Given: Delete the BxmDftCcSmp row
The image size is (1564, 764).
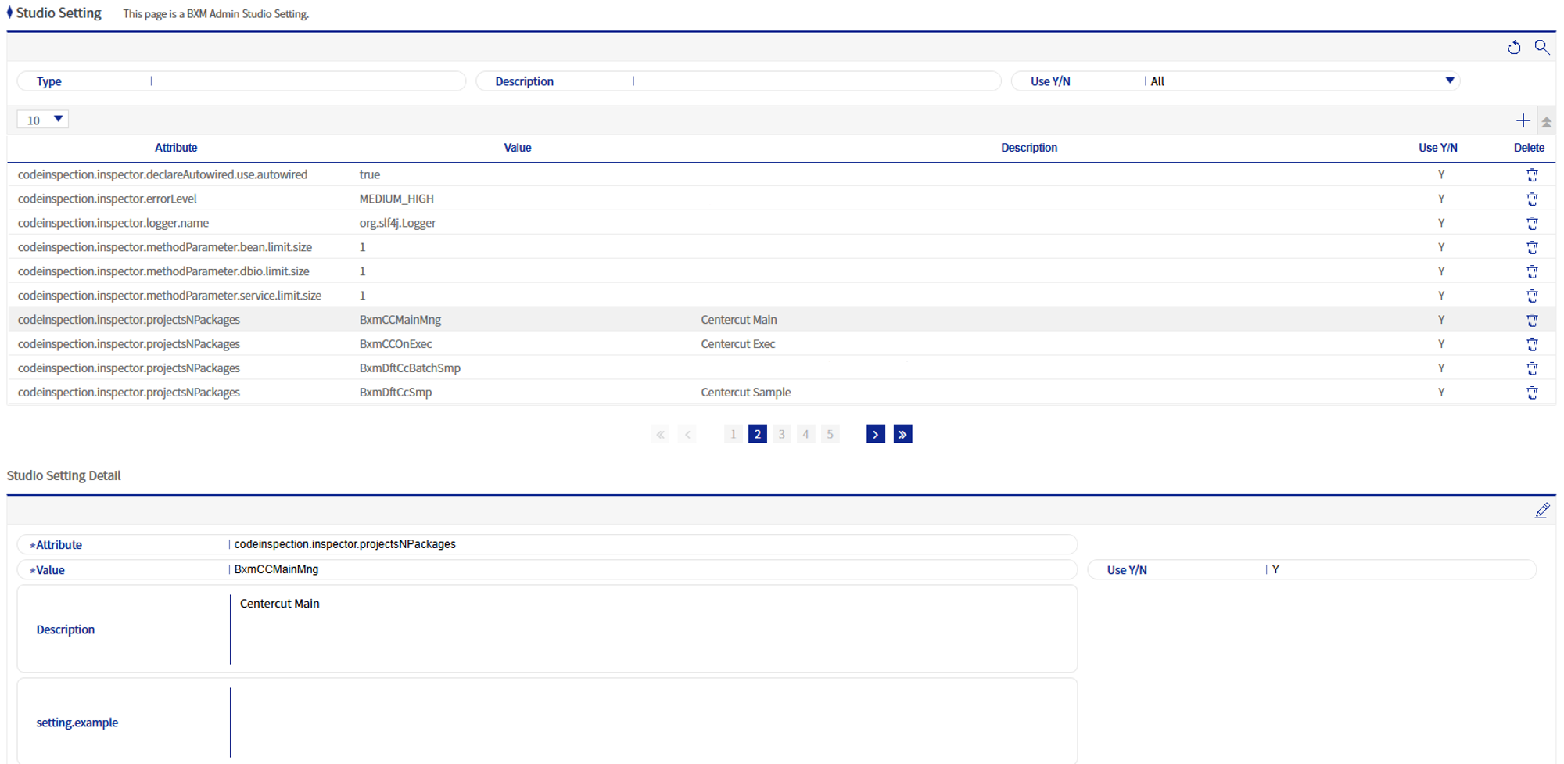Looking at the screenshot, I should (1532, 393).
